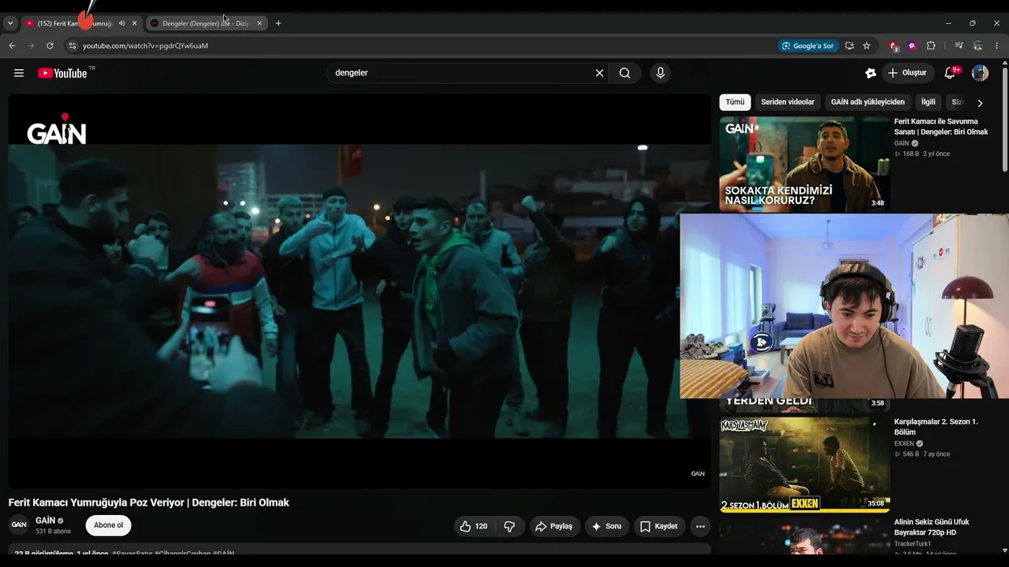Screen dimensions: 1009x567
Task: Mute the Ferit Kamacı tab audio
Action: point(121,24)
